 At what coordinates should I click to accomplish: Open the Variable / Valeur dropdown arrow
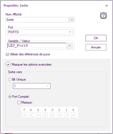pyautogui.click(x=70, y=46)
